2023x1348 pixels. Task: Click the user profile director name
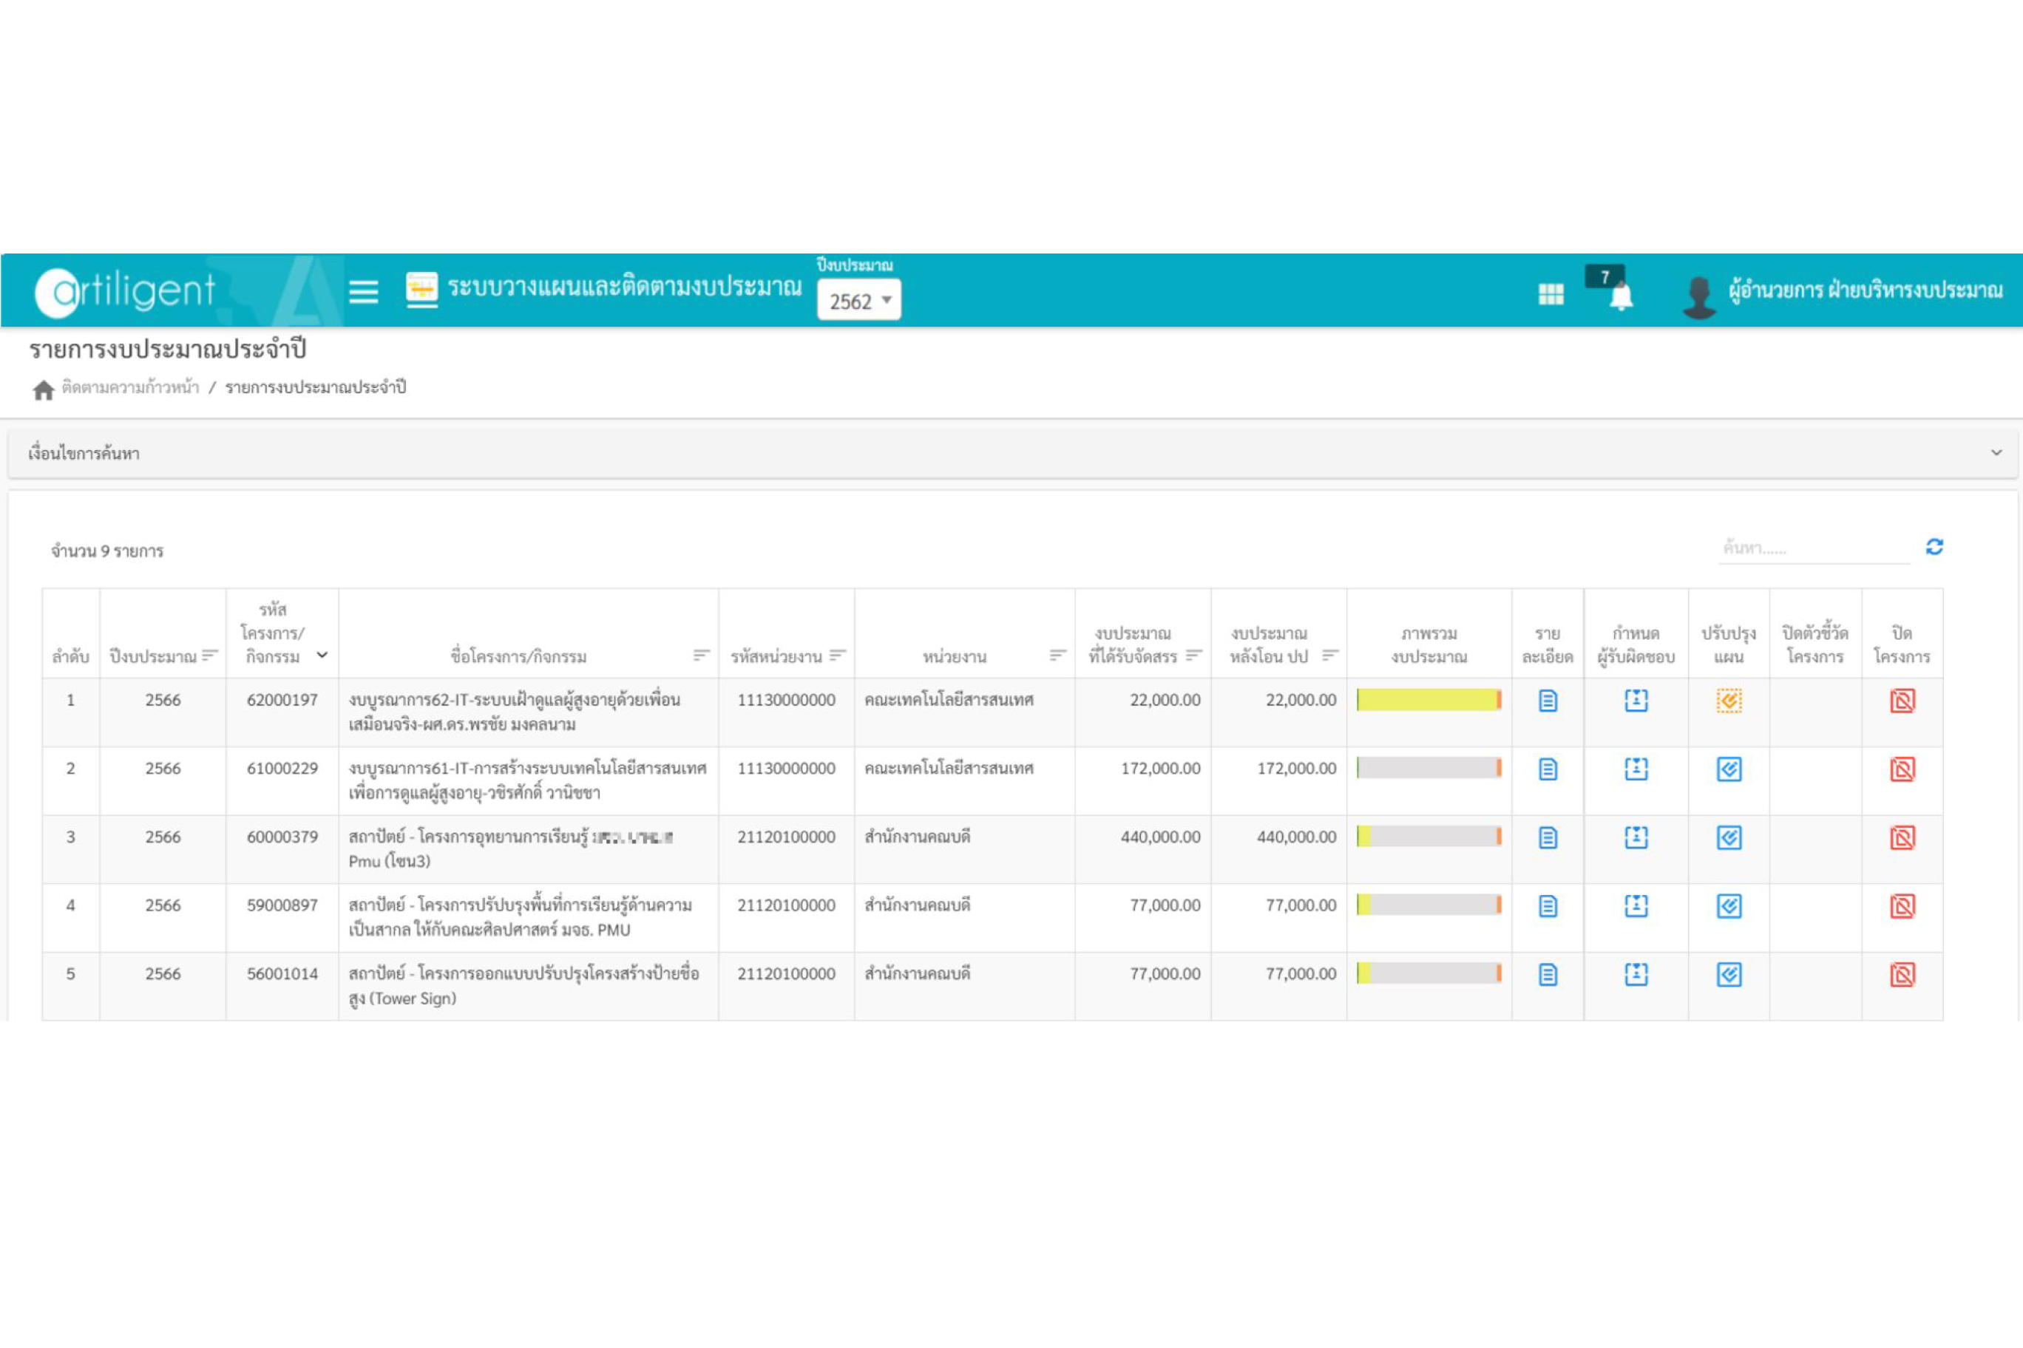click(1865, 290)
